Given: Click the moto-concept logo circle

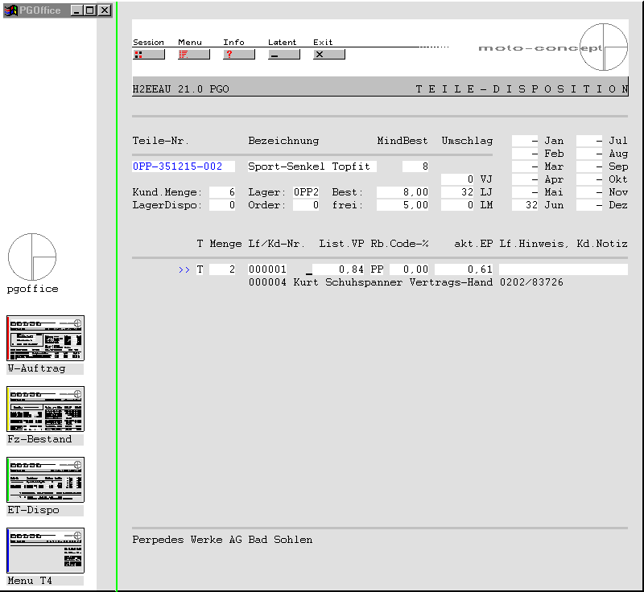Looking at the screenshot, I should [604, 47].
